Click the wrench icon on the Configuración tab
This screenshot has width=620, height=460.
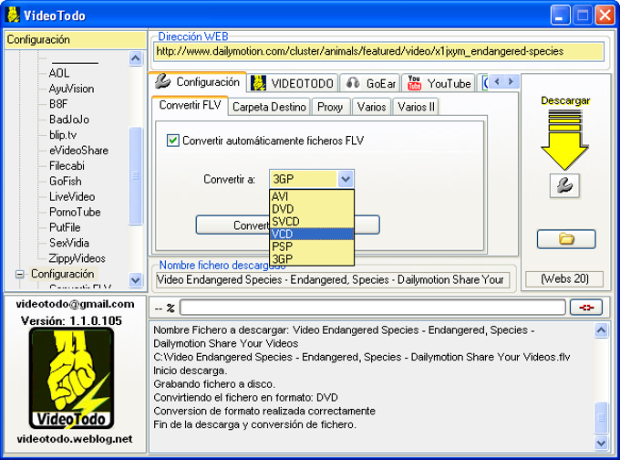163,81
